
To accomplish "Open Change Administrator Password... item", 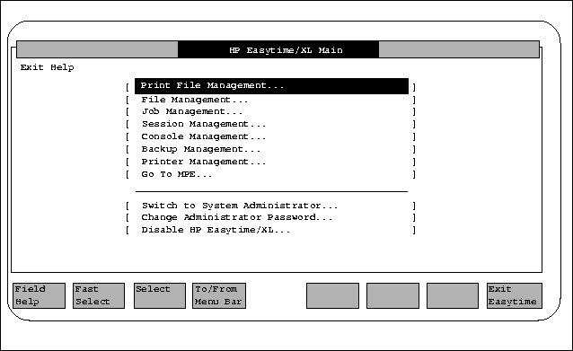I will pyautogui.click(x=237, y=217).
